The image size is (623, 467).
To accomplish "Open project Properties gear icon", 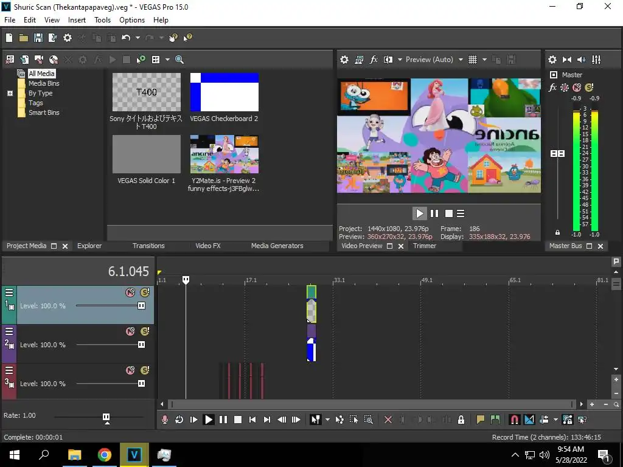I will (x=68, y=38).
